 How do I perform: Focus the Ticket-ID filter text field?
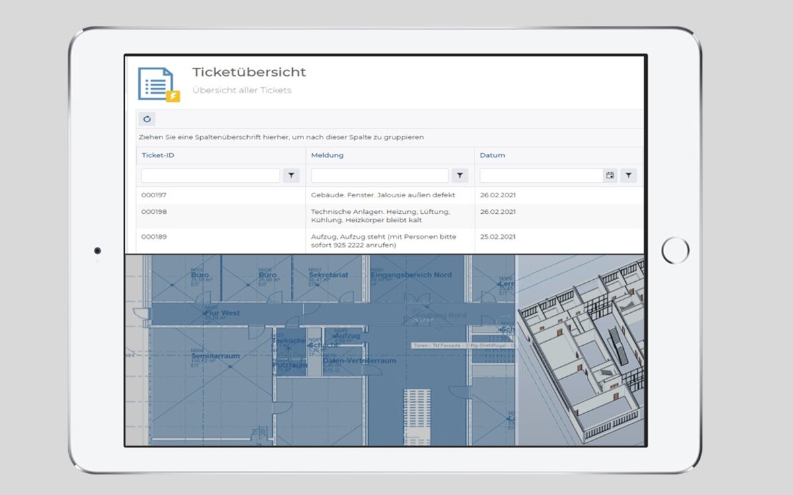click(x=210, y=176)
